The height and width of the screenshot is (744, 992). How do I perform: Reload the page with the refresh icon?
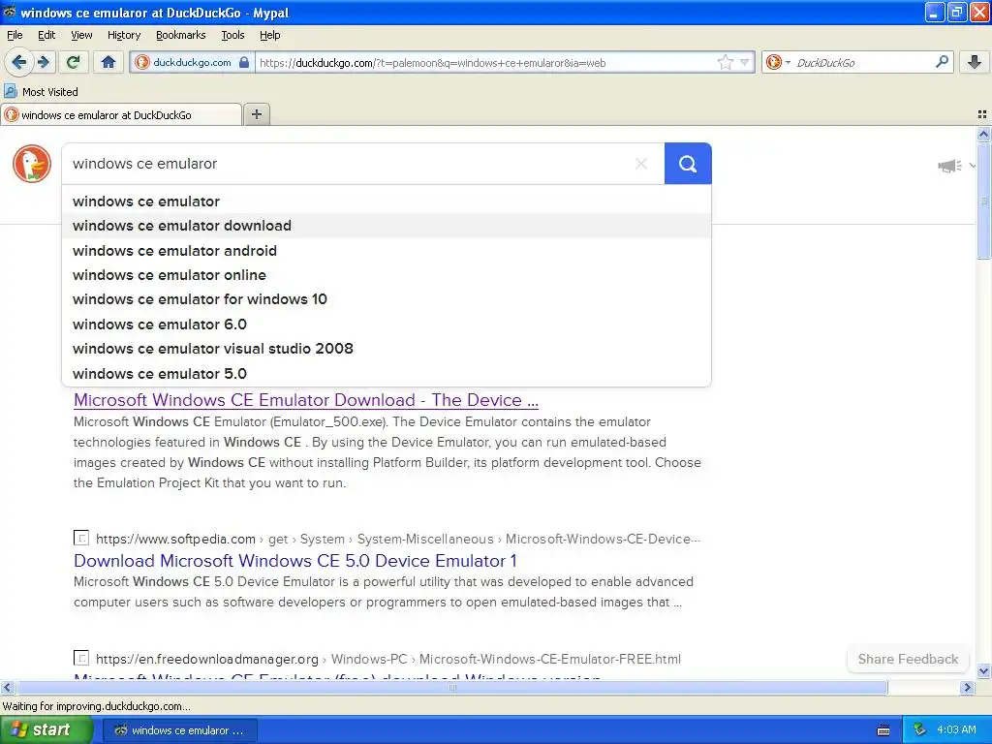[x=73, y=62]
